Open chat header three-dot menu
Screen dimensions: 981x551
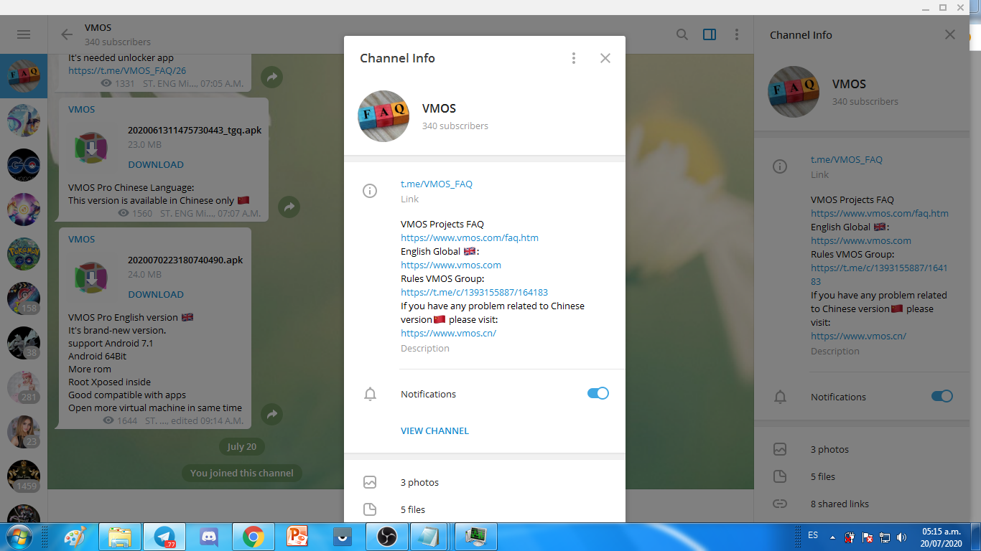pyautogui.click(x=737, y=34)
